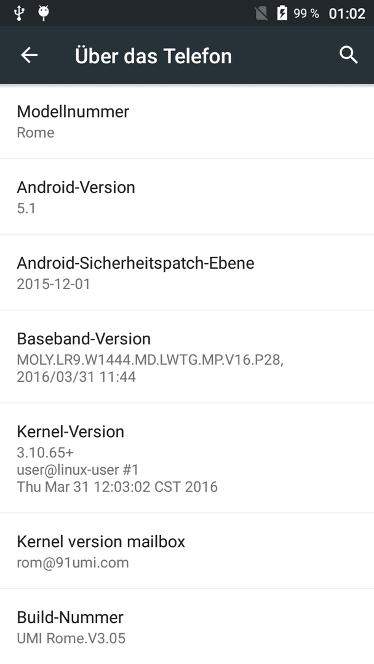
Task: Tap the Rome model name value
Action: (x=36, y=133)
